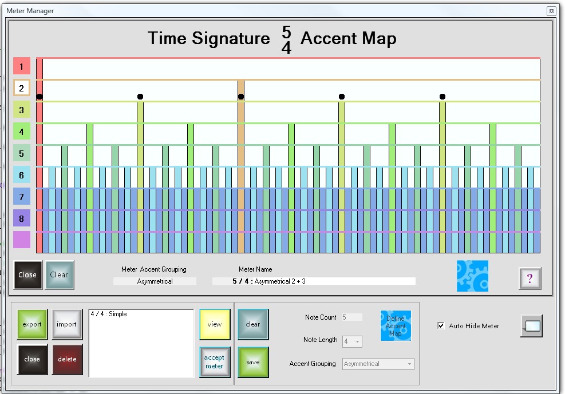Open the Note Length dropdown
565x394 pixels.
click(x=352, y=341)
